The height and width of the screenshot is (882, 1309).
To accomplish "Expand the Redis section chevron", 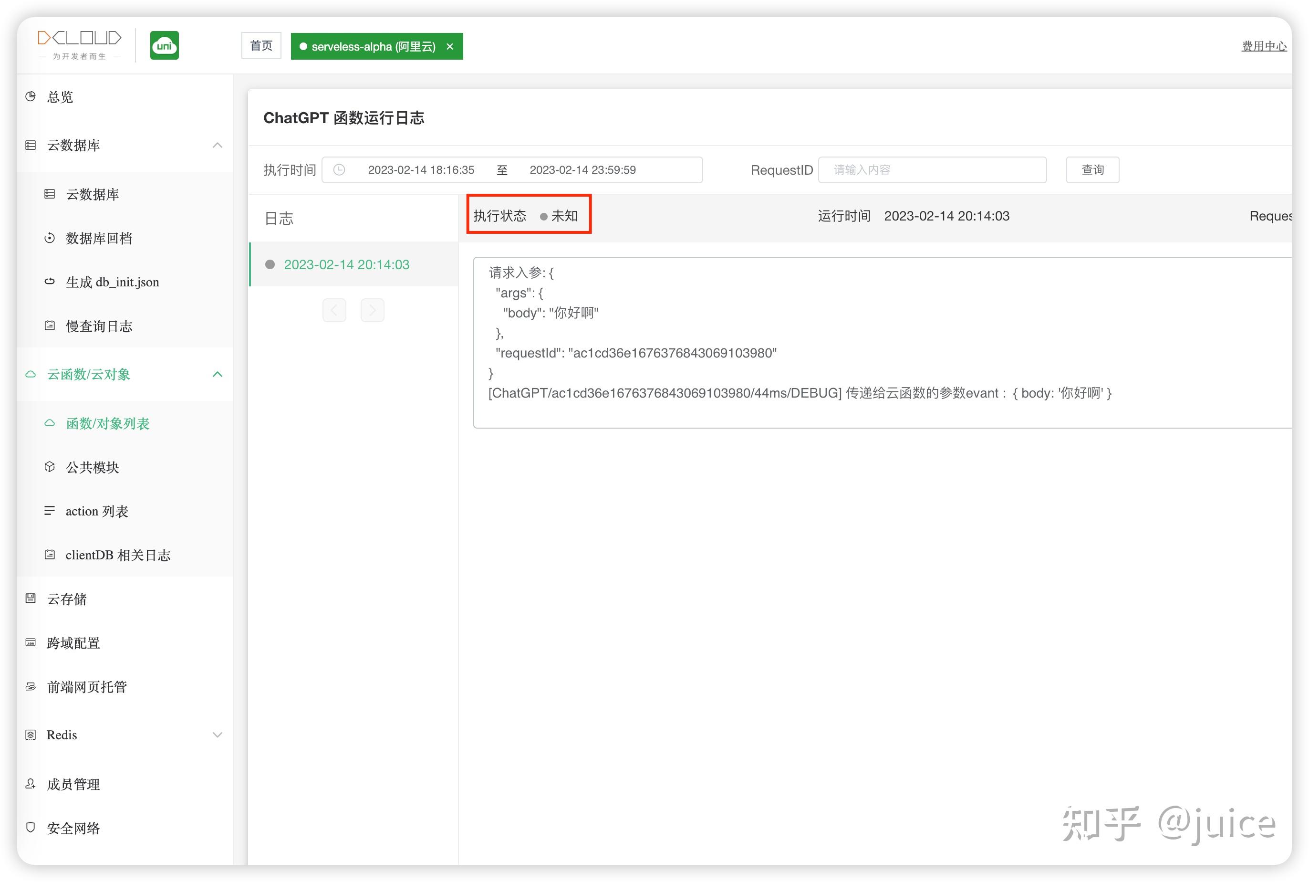I will 218,735.
